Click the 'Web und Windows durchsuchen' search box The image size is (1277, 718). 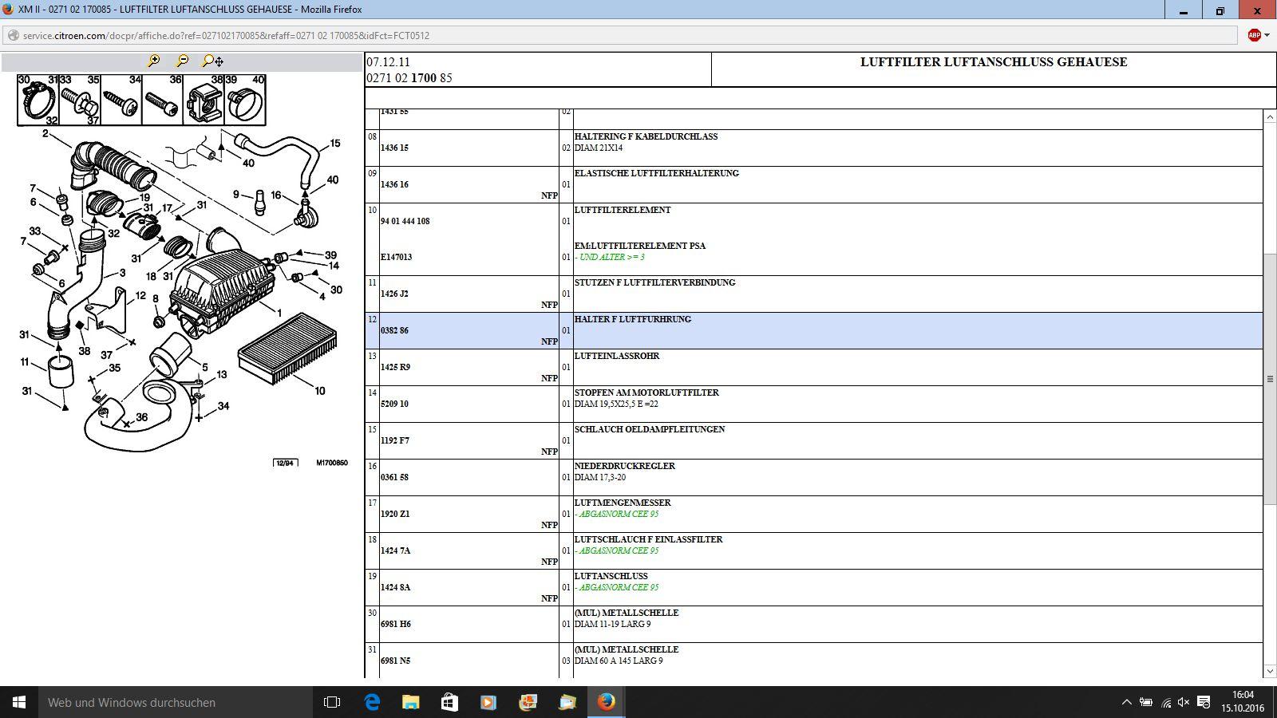176,702
